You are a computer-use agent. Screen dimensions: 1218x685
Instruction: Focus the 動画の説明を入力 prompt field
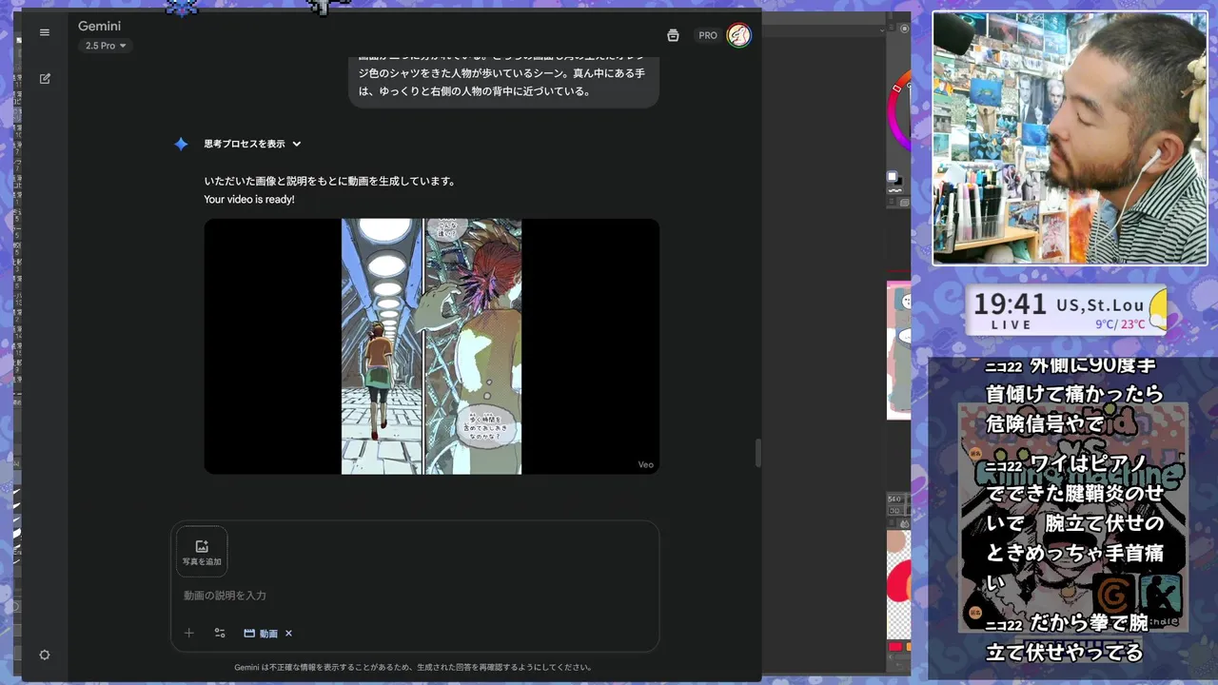415,596
